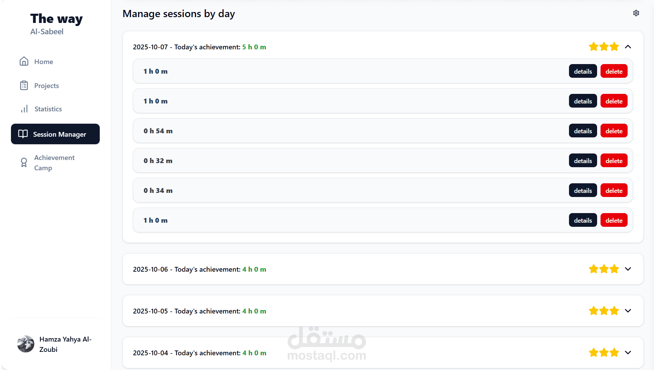Click '0 h 34 m' session duration text

click(x=158, y=190)
